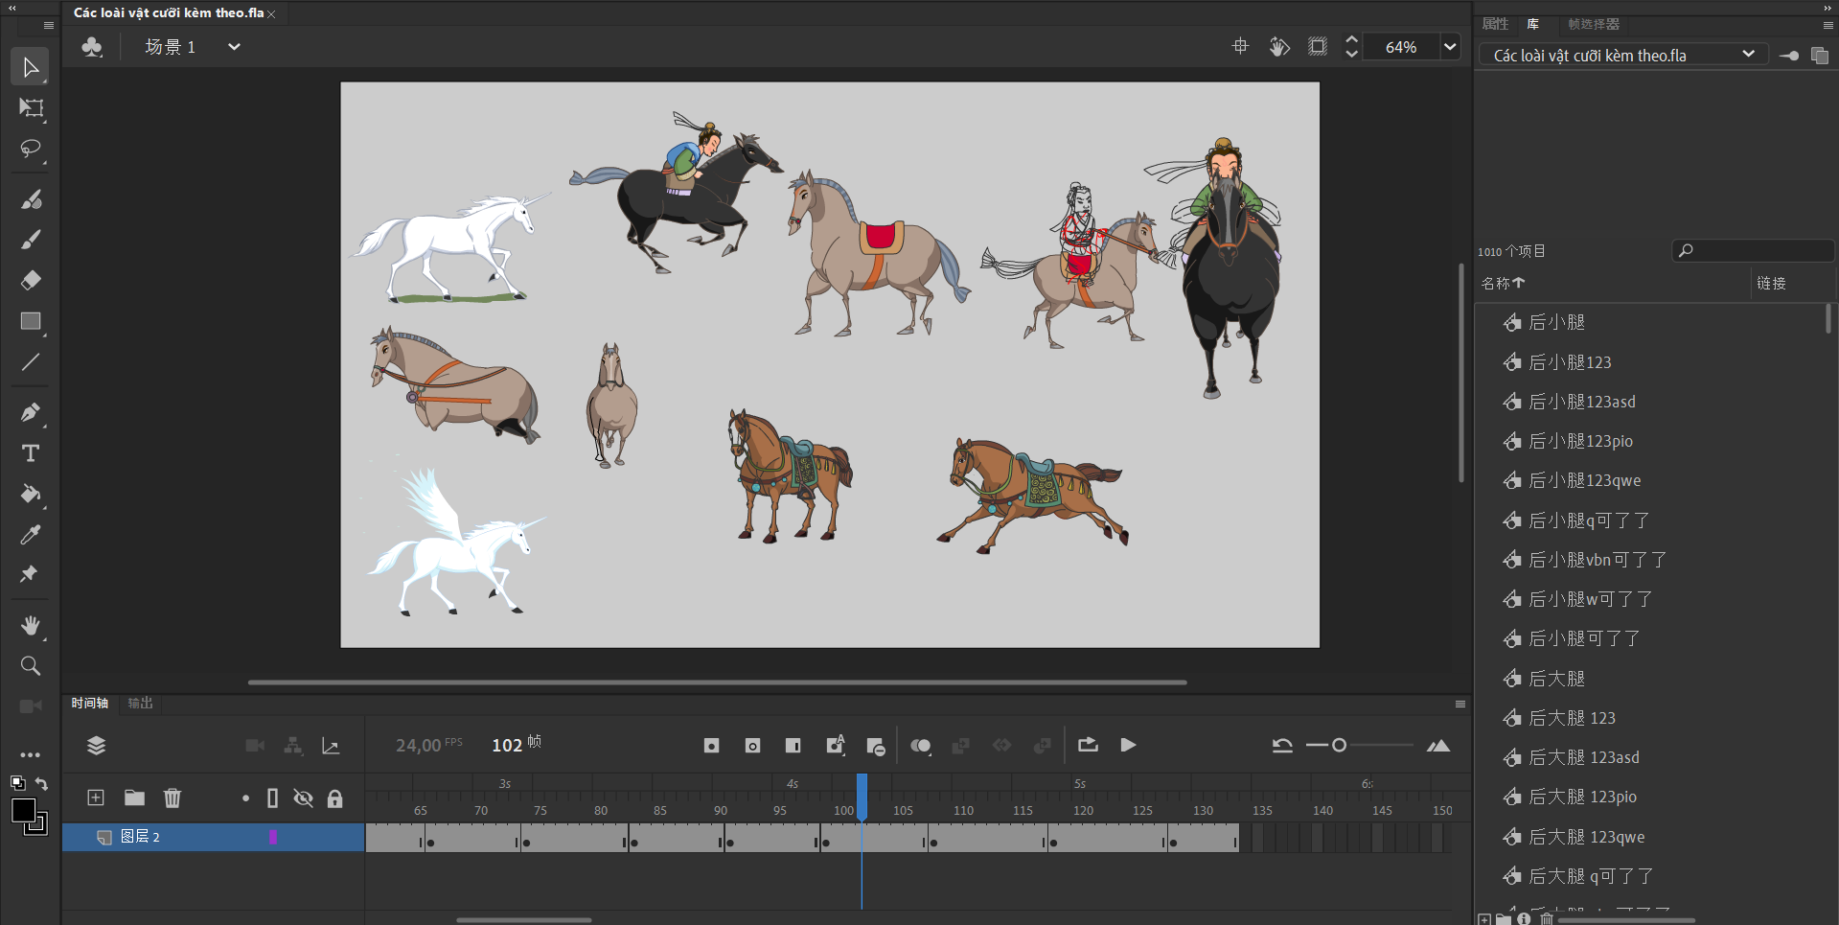
Task: Choose the Paint Bucket tool
Action: coord(31,495)
